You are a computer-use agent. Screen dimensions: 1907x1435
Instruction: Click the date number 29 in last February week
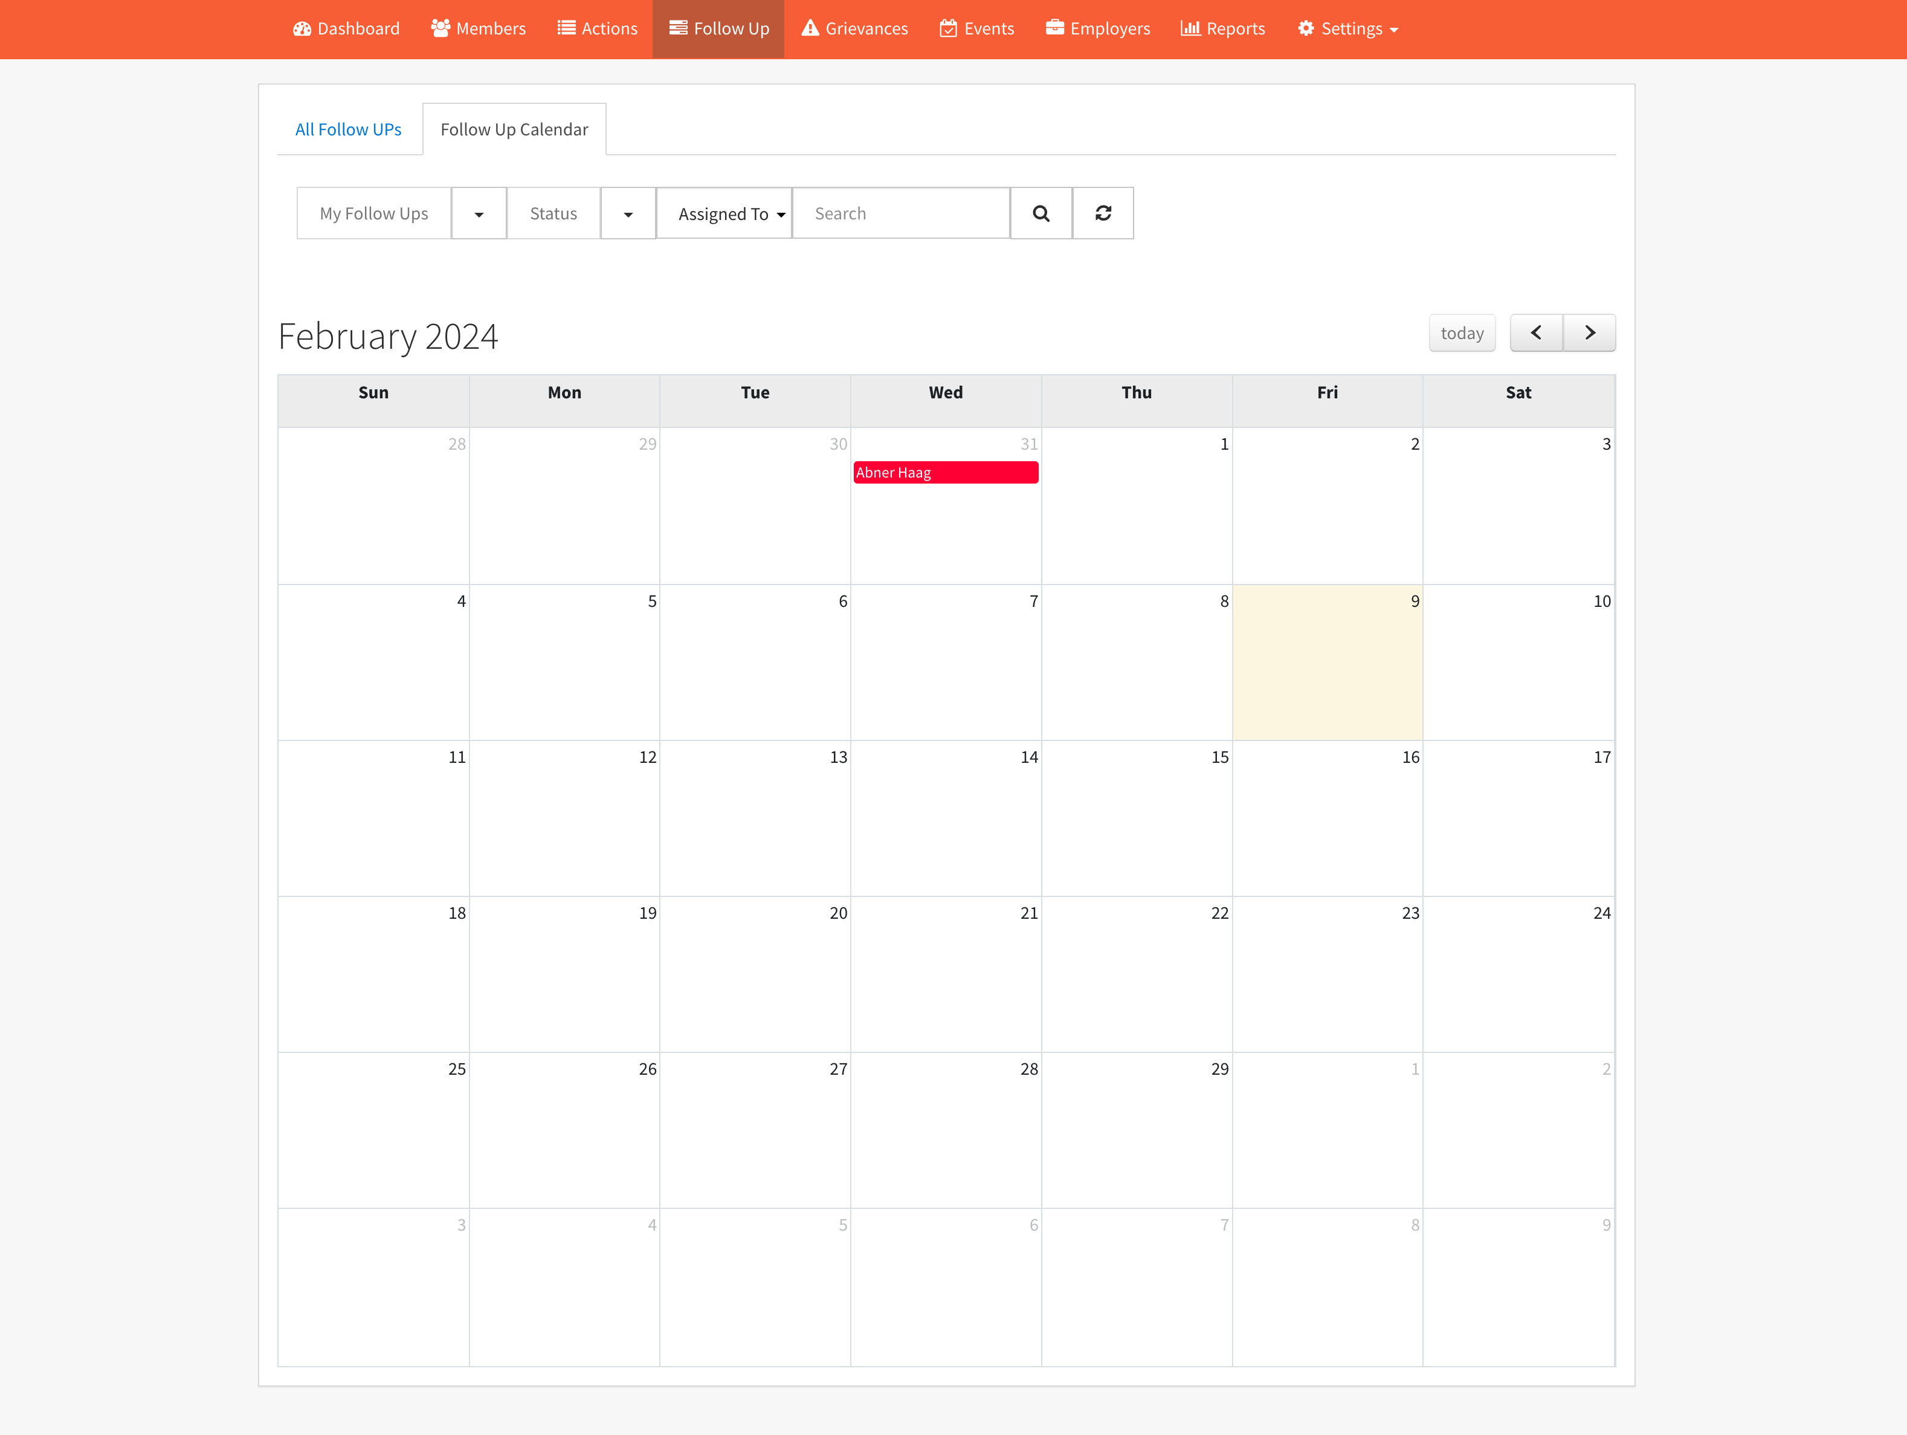pos(1220,1069)
